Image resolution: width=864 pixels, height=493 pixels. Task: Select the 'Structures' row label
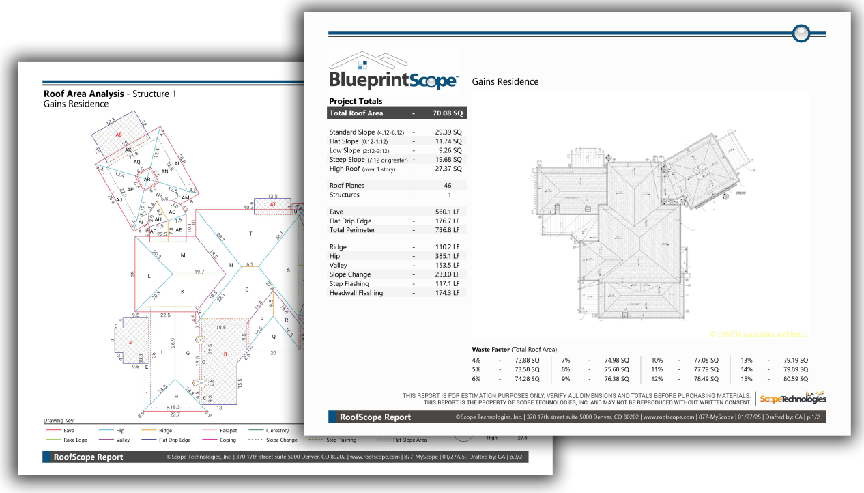point(344,195)
